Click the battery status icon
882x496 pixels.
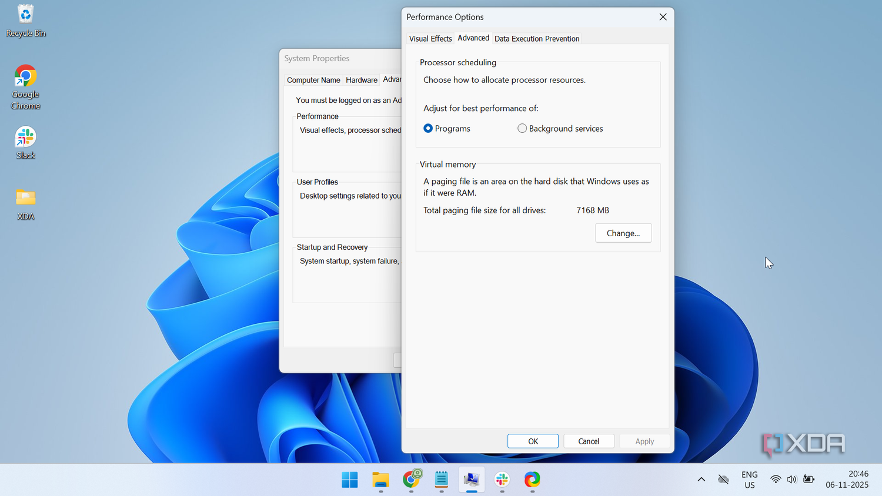(x=808, y=480)
